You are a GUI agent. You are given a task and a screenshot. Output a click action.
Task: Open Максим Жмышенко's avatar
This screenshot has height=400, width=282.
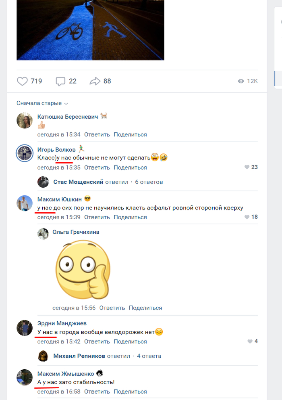pos(25,377)
